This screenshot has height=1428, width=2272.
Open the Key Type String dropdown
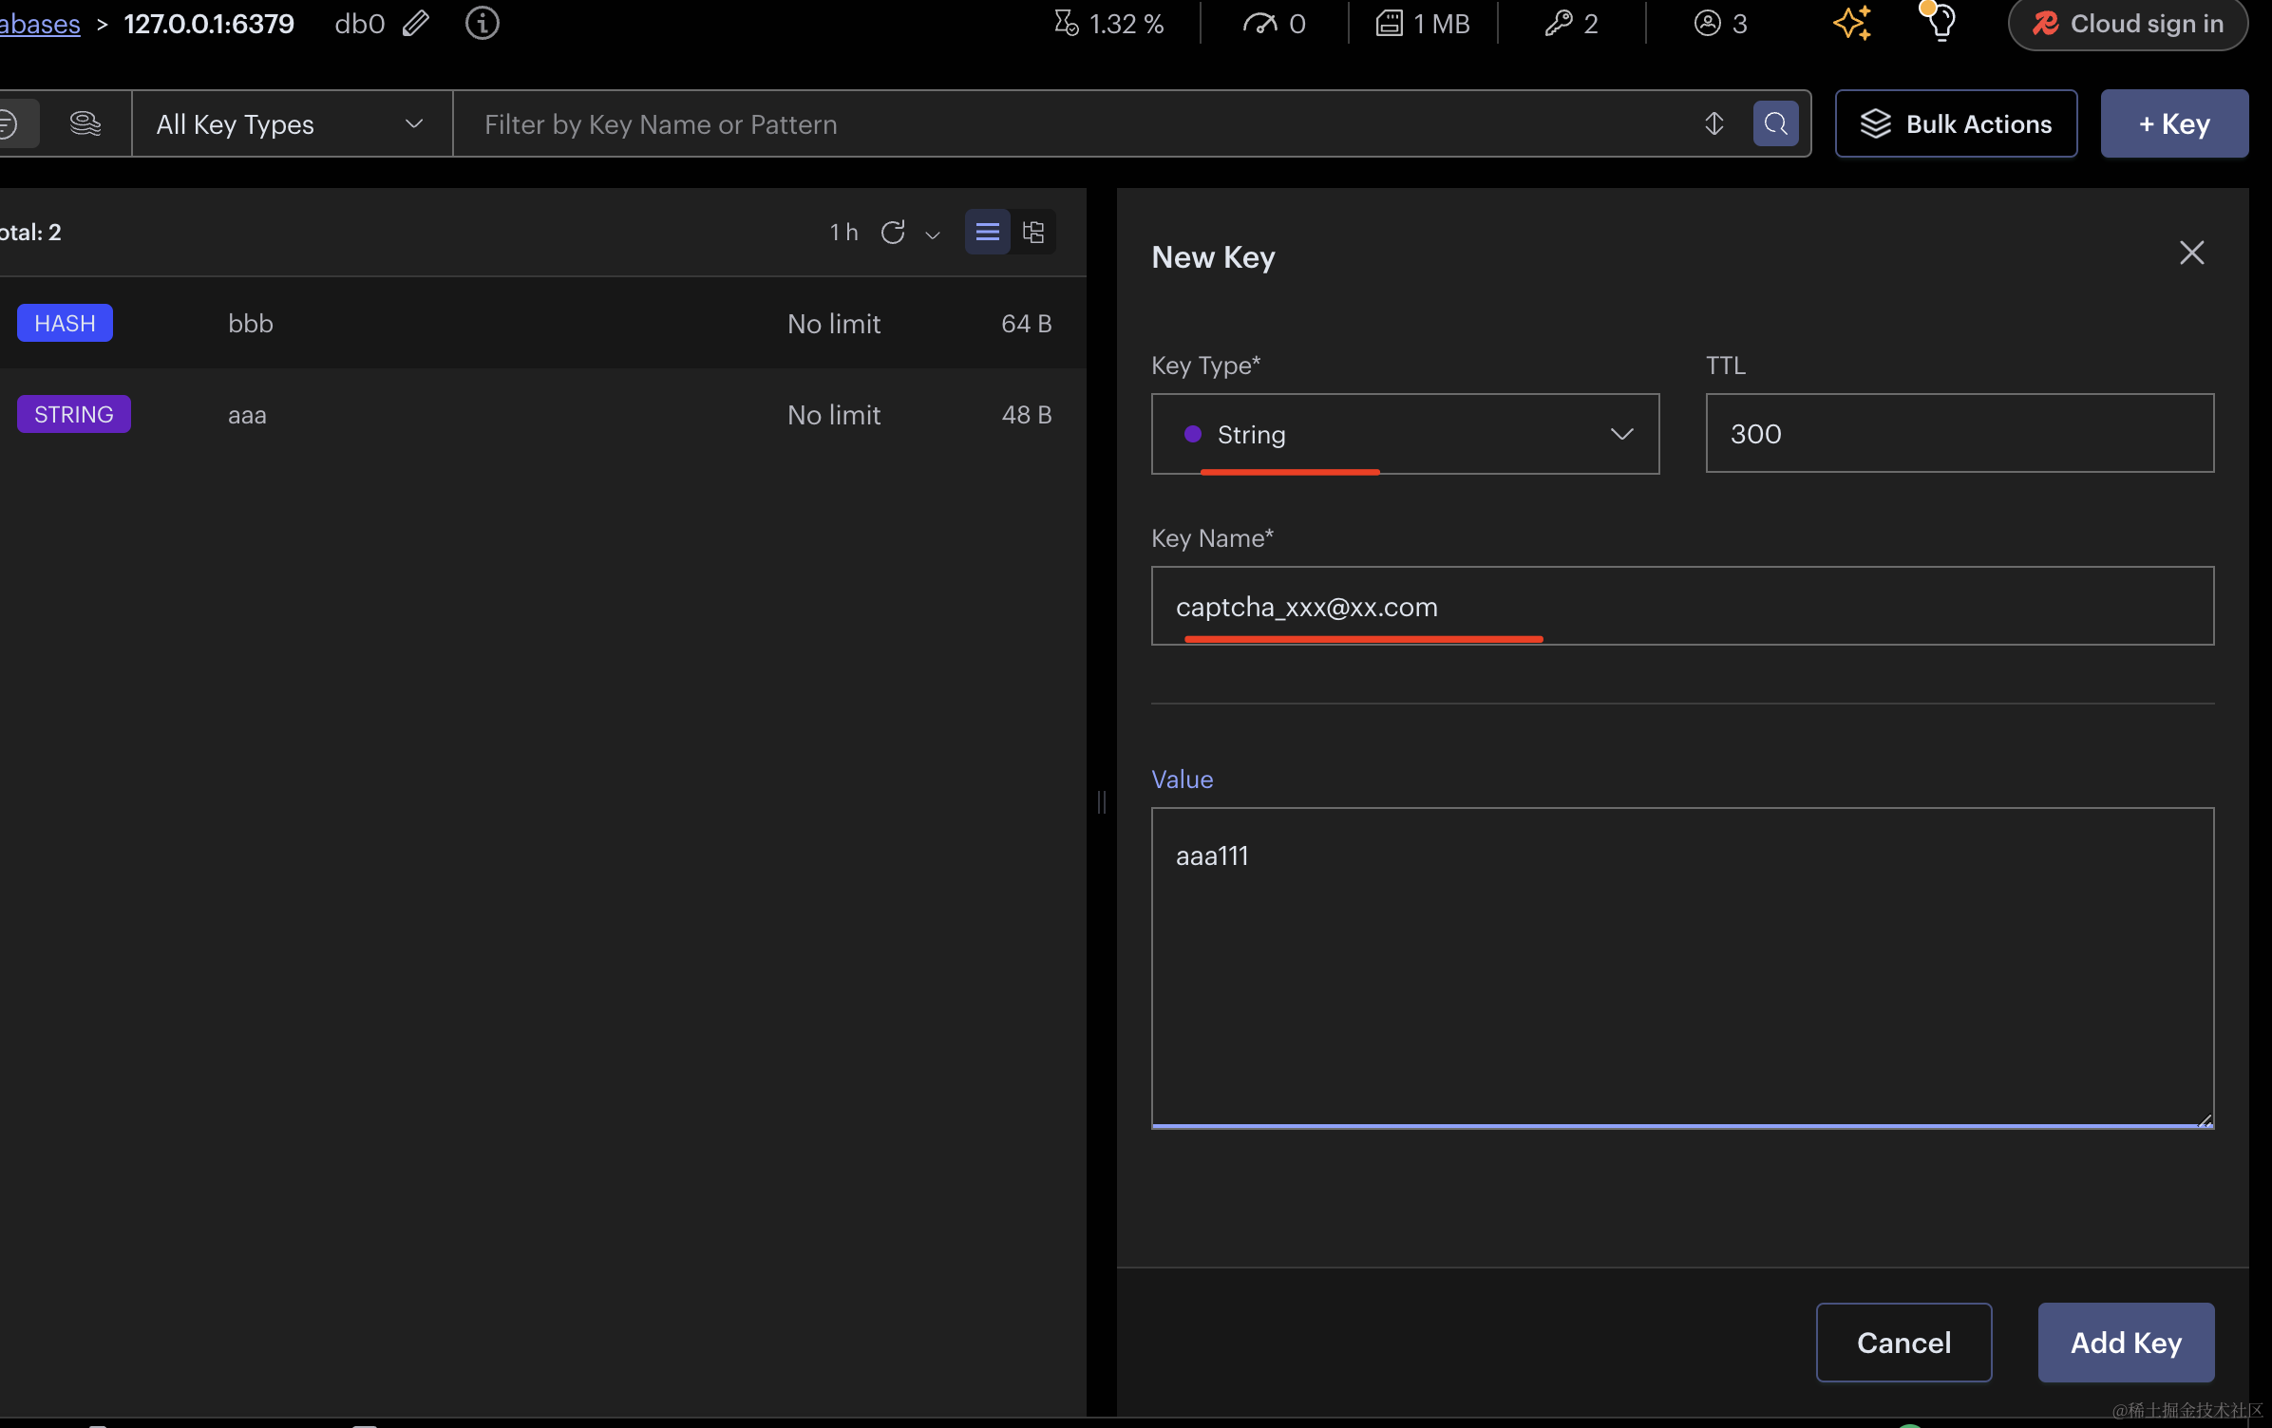(1404, 434)
